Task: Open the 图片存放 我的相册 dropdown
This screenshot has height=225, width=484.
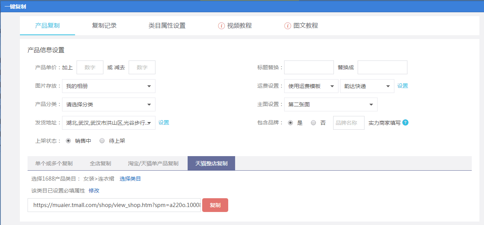Action: 109,86
